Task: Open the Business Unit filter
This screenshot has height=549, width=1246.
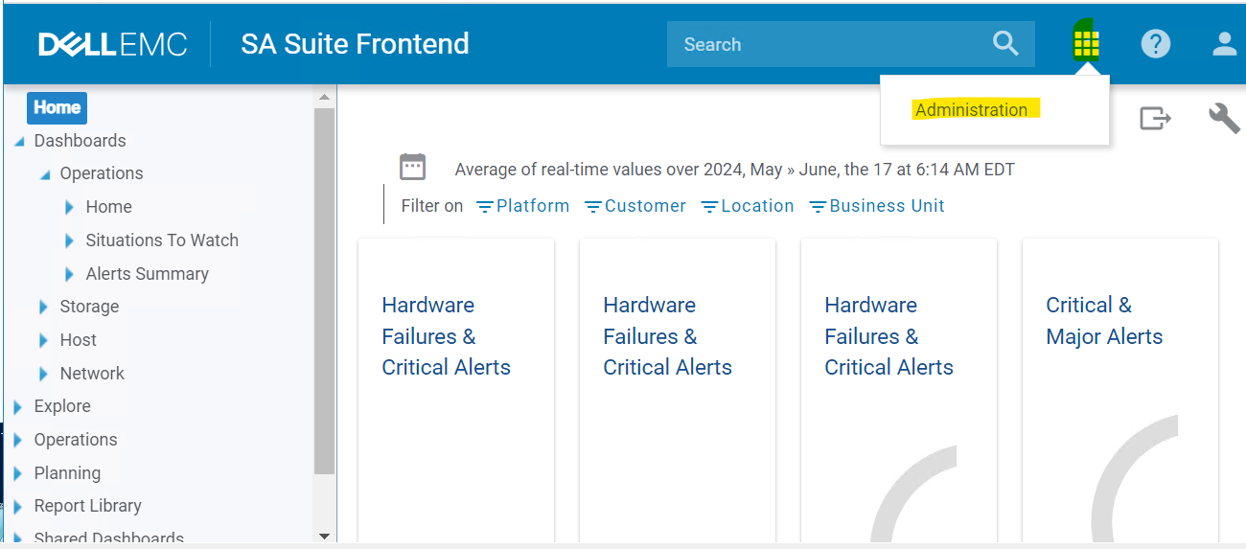Action: coord(877,206)
